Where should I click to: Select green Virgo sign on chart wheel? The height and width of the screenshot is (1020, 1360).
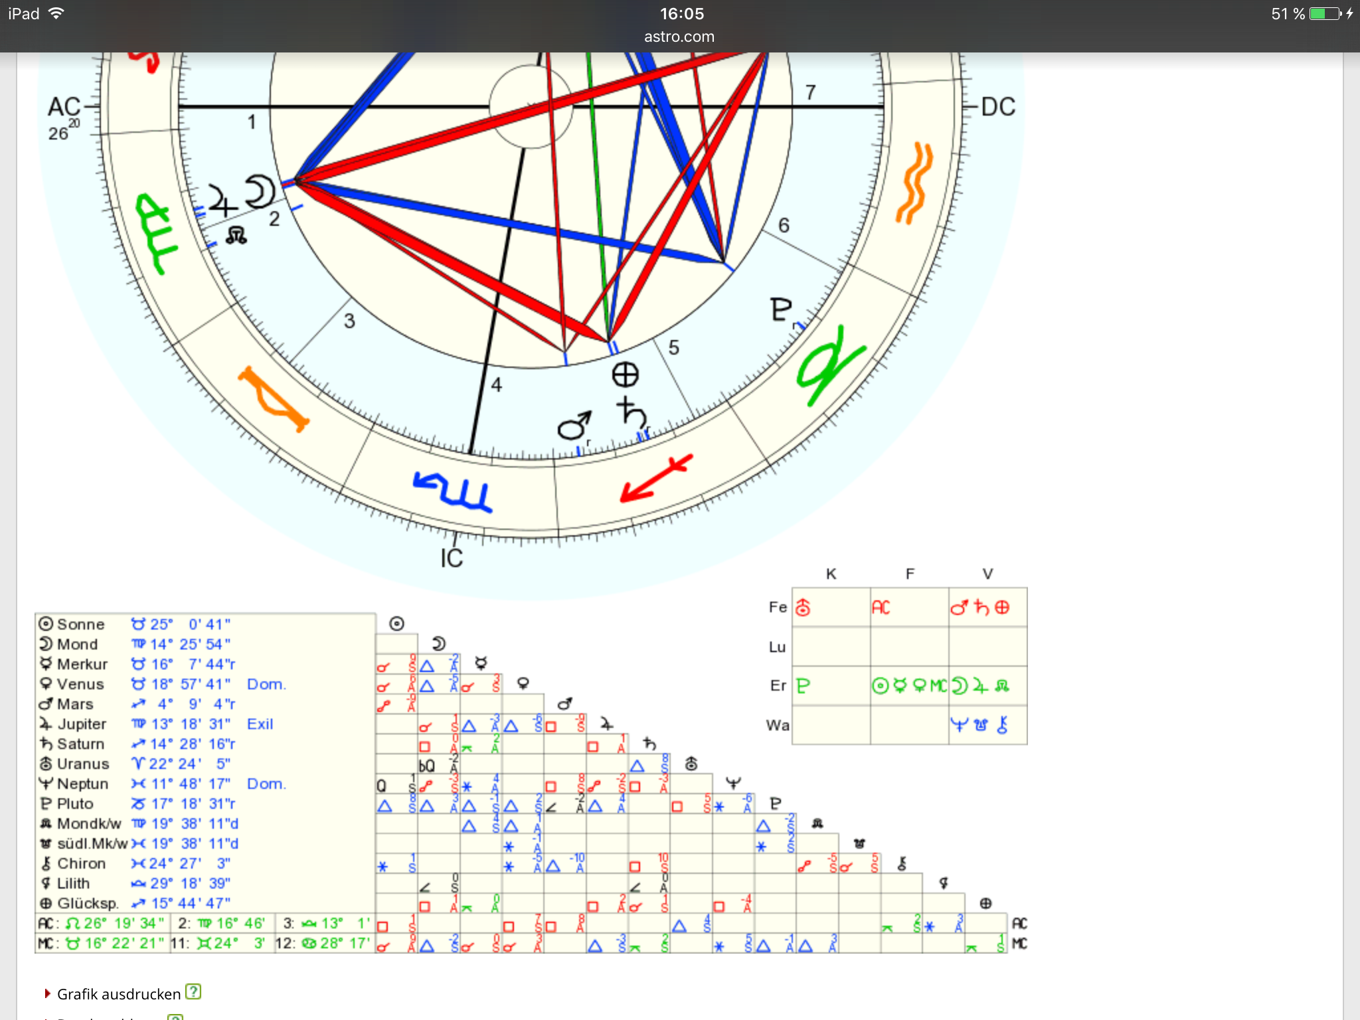pos(157,233)
